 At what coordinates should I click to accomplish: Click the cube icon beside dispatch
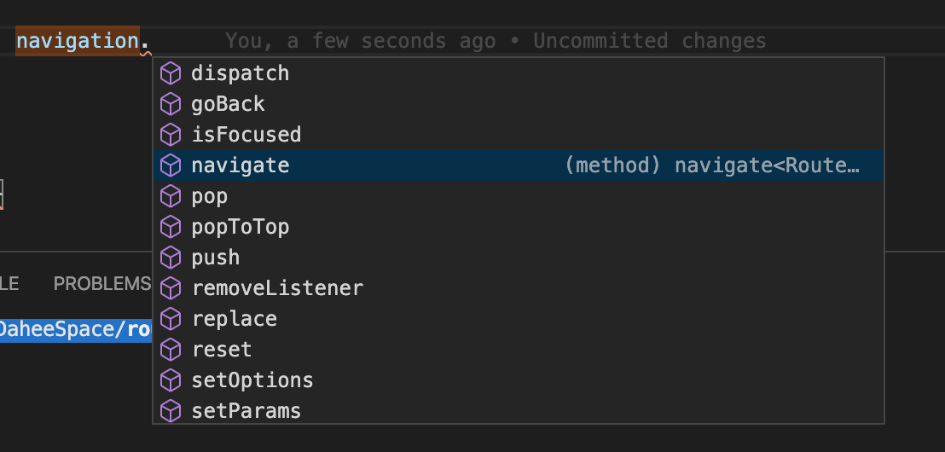tap(171, 73)
